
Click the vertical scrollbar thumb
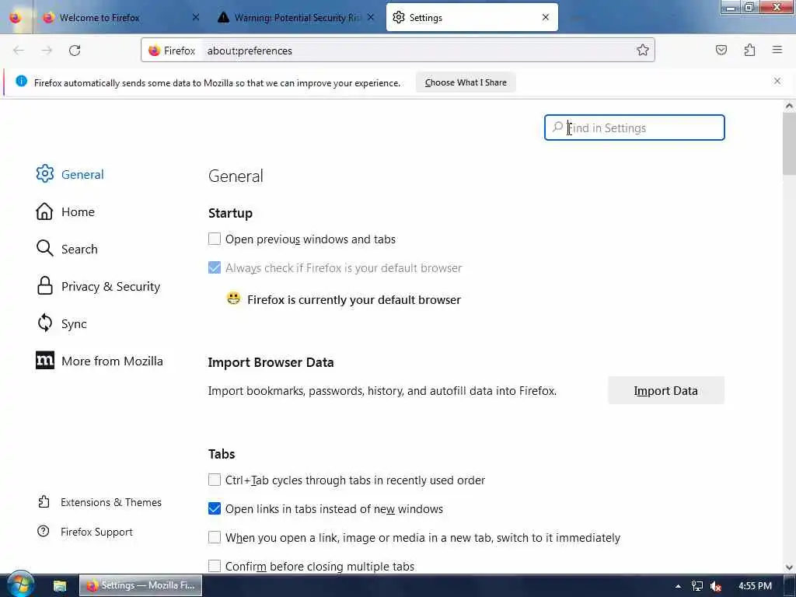(789, 144)
